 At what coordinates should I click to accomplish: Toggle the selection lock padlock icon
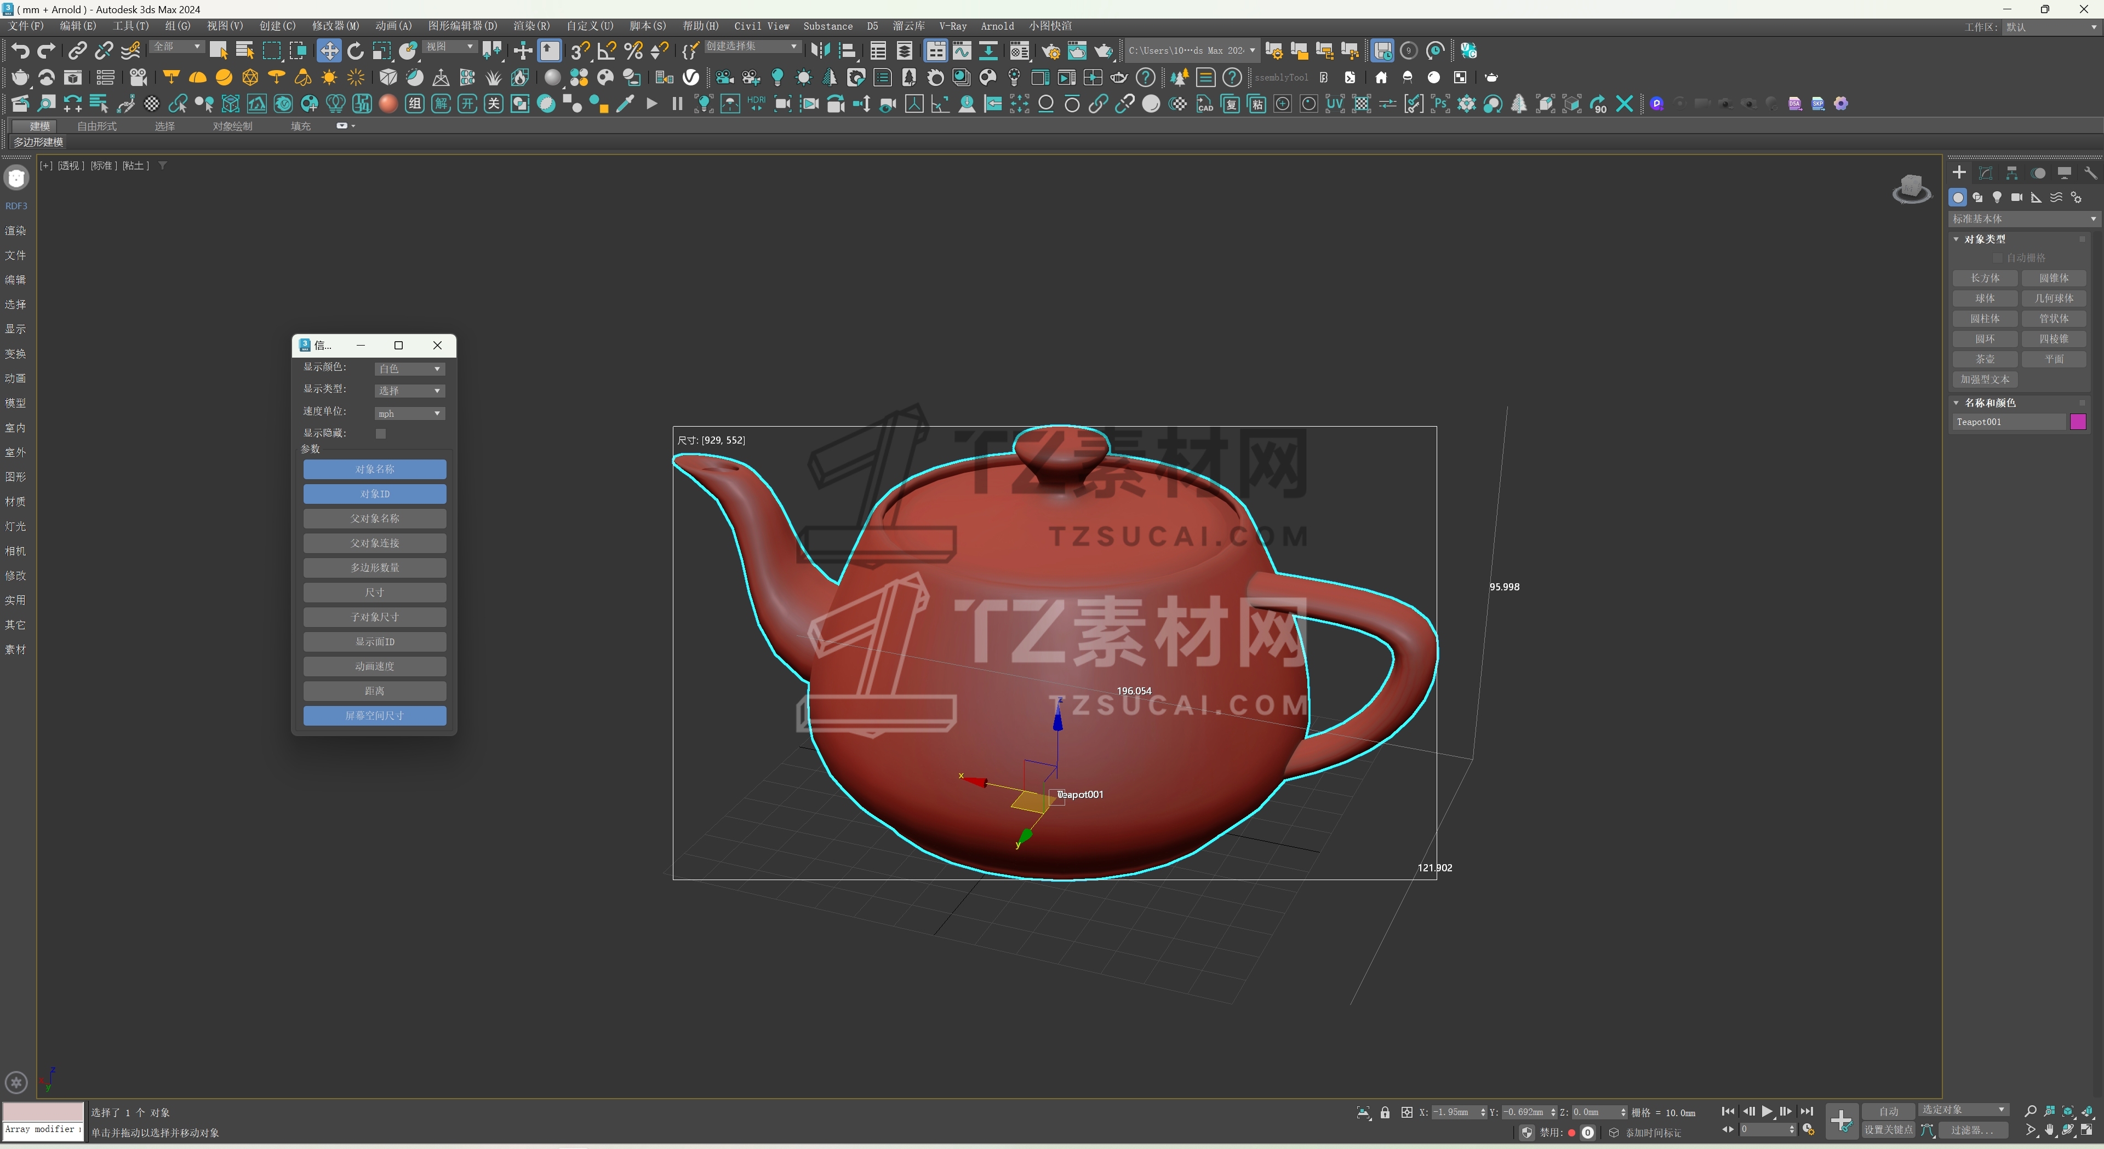tap(1385, 1112)
